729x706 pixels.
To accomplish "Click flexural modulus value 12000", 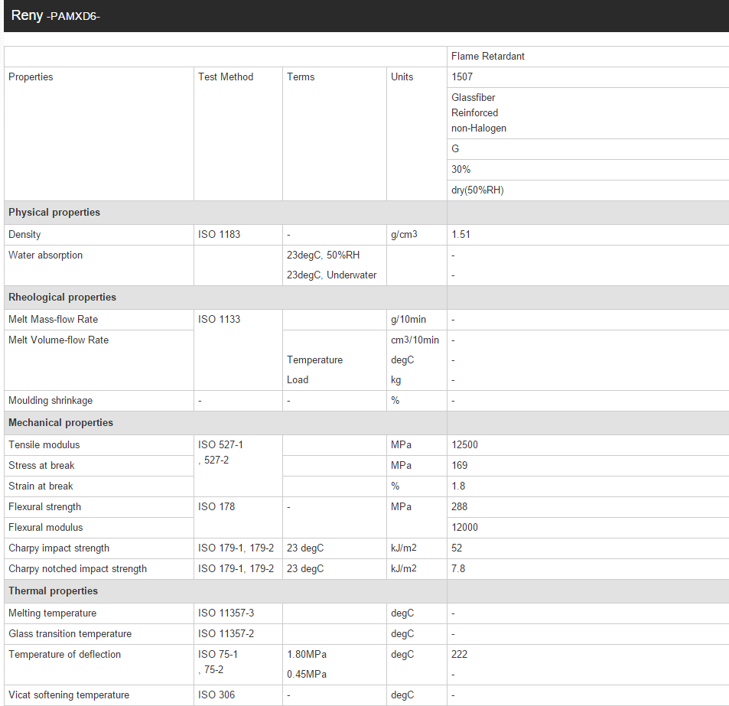I will pyautogui.click(x=464, y=528).
